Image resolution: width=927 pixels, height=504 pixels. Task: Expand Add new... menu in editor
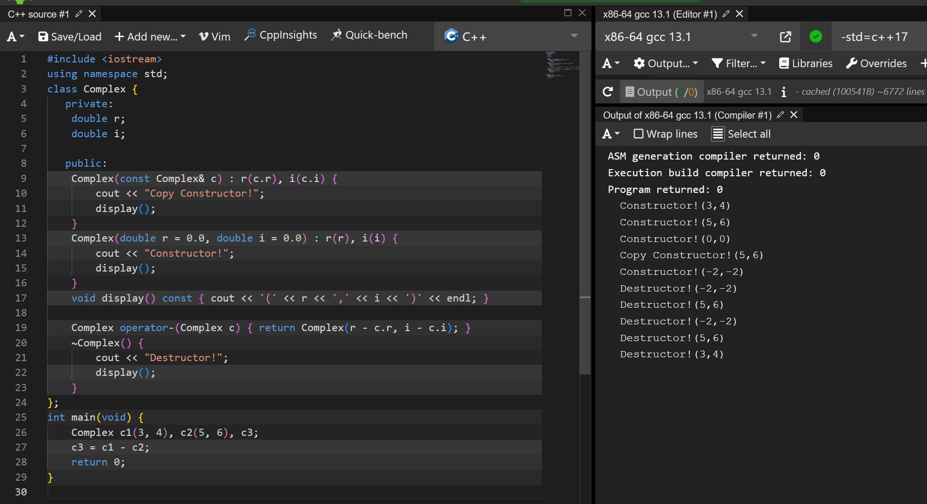pos(150,37)
